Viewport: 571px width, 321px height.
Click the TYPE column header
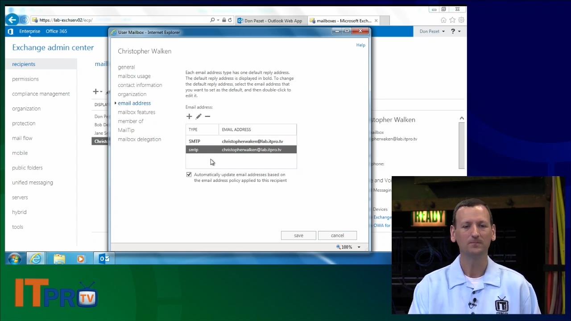(x=202, y=130)
